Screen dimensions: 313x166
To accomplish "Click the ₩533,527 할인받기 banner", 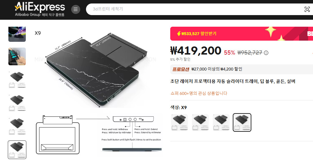I will pos(241,34).
